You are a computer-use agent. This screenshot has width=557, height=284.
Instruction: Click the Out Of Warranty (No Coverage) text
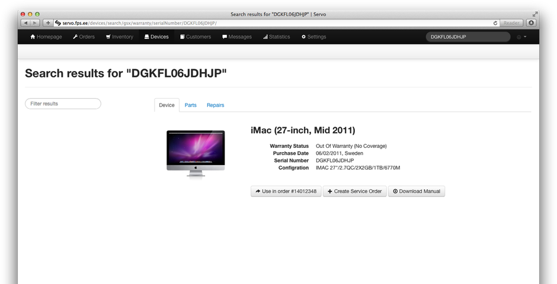point(351,146)
